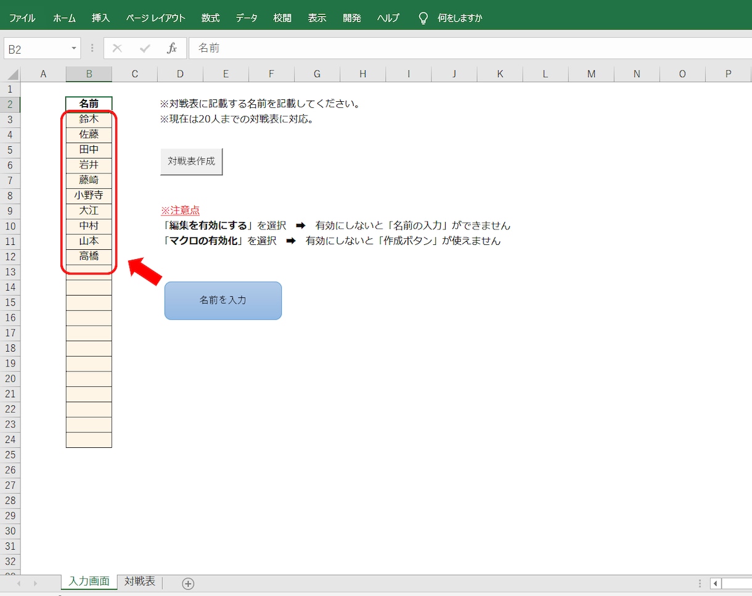The image size is (752, 596).
Task: Select row 13 header
Action: click(x=10, y=271)
